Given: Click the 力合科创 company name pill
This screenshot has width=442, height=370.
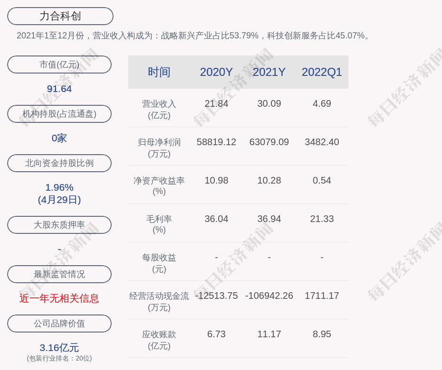Looking at the screenshot, I should [x=60, y=16].
